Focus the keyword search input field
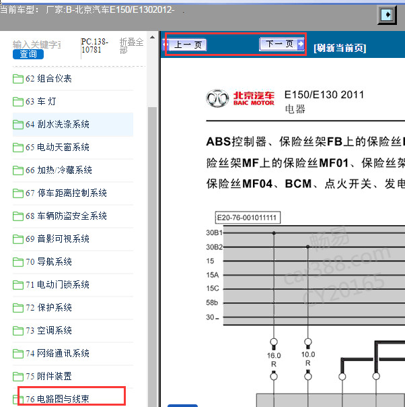 click(x=36, y=44)
